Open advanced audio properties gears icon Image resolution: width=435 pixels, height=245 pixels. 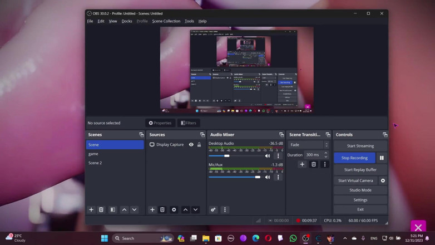(x=213, y=210)
